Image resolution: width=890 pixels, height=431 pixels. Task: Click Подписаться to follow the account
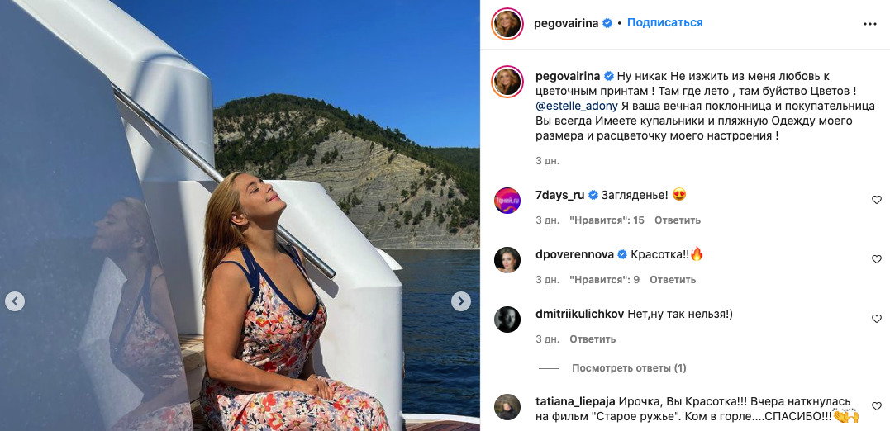(x=664, y=23)
